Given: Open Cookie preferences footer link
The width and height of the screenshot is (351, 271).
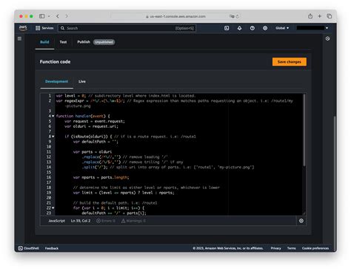Looking at the screenshot, I should click(315, 248).
